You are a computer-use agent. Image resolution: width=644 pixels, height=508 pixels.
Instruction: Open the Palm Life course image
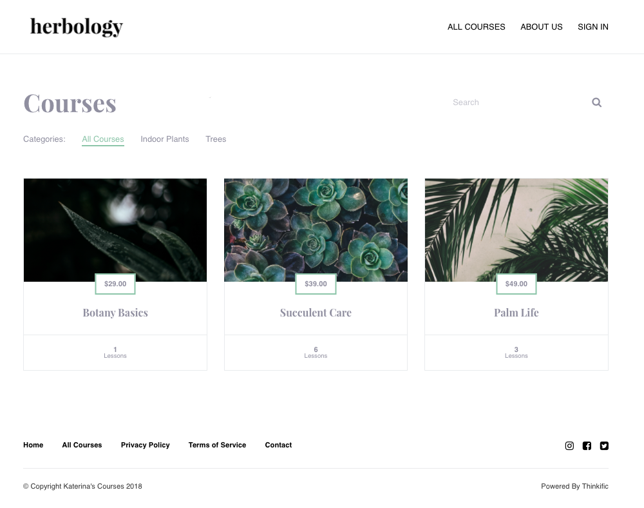[x=516, y=230]
